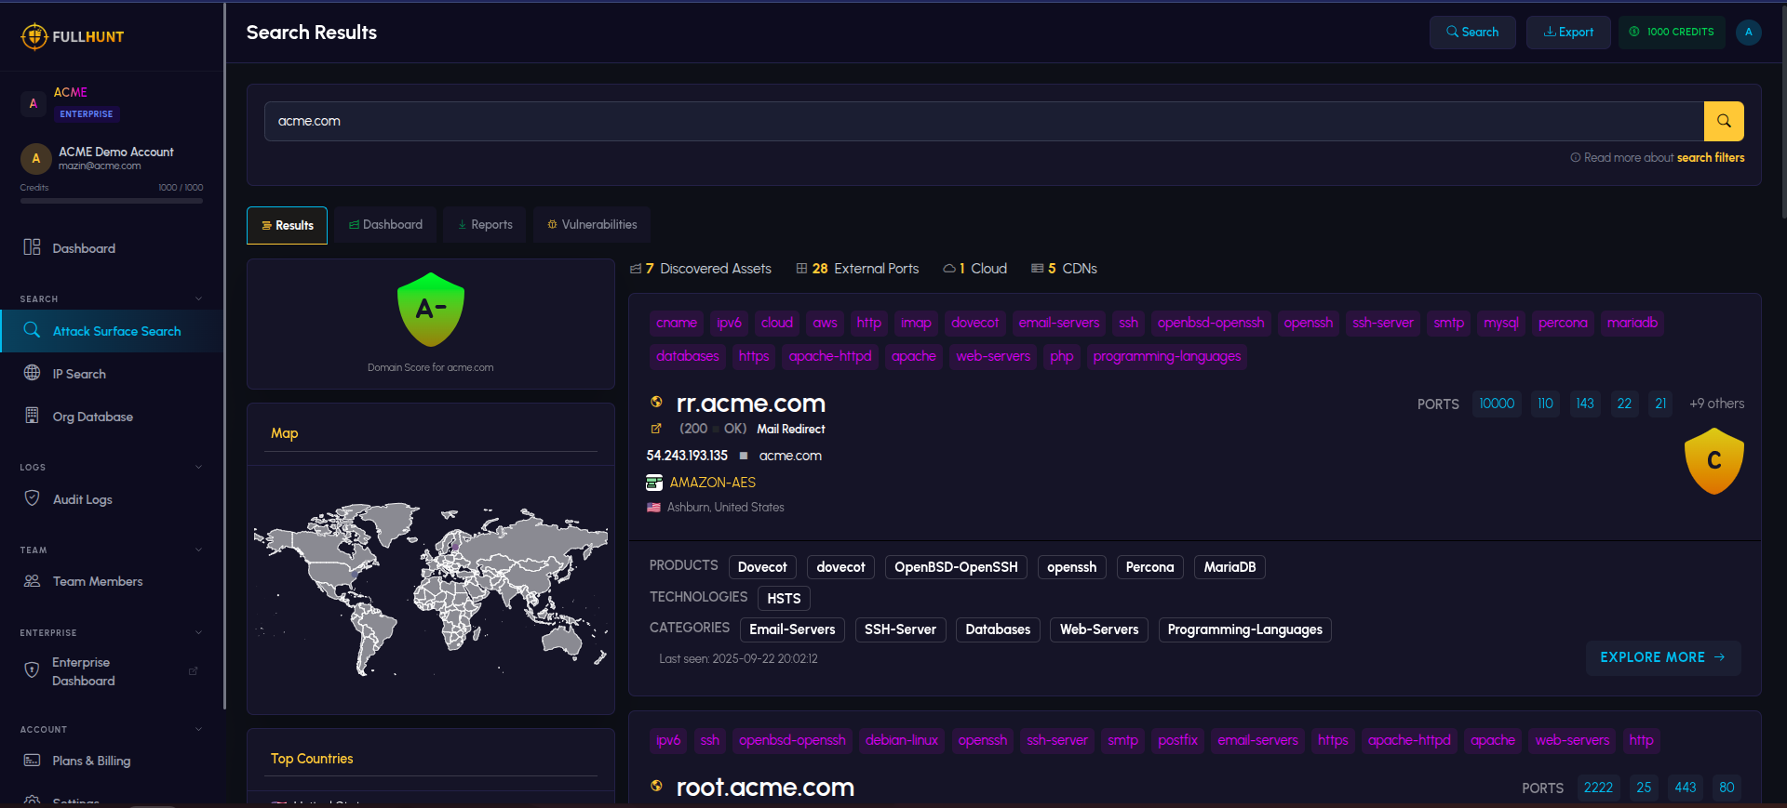Image resolution: width=1787 pixels, height=808 pixels.
Task: Open the search filters link
Action: click(1711, 158)
